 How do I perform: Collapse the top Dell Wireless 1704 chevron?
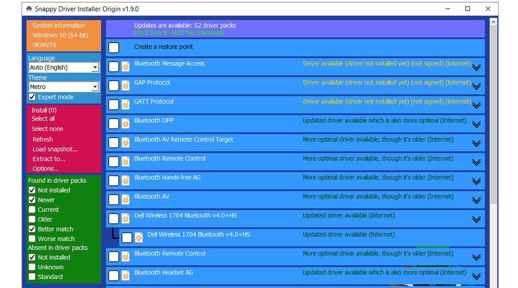477,219
